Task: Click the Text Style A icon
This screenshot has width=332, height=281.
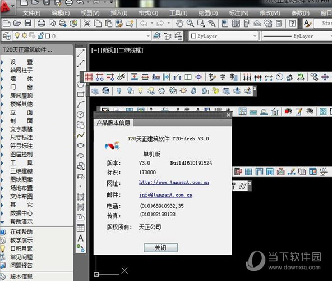Action: 308,24
